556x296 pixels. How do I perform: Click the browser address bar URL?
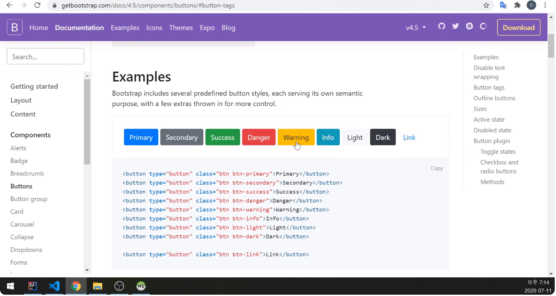click(148, 6)
